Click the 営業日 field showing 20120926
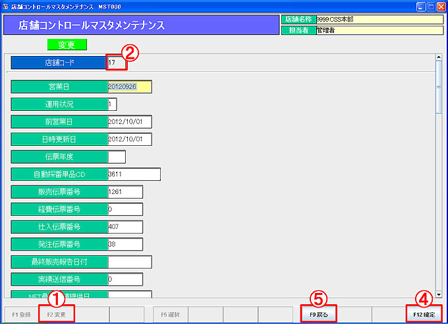Screen dimensions: 448x324 pos(130,86)
